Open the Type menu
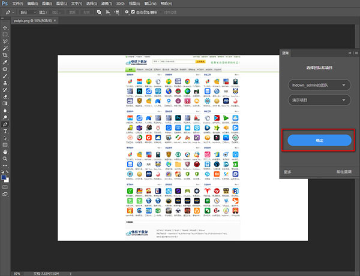The height and width of the screenshot is (276, 360). (76, 4)
